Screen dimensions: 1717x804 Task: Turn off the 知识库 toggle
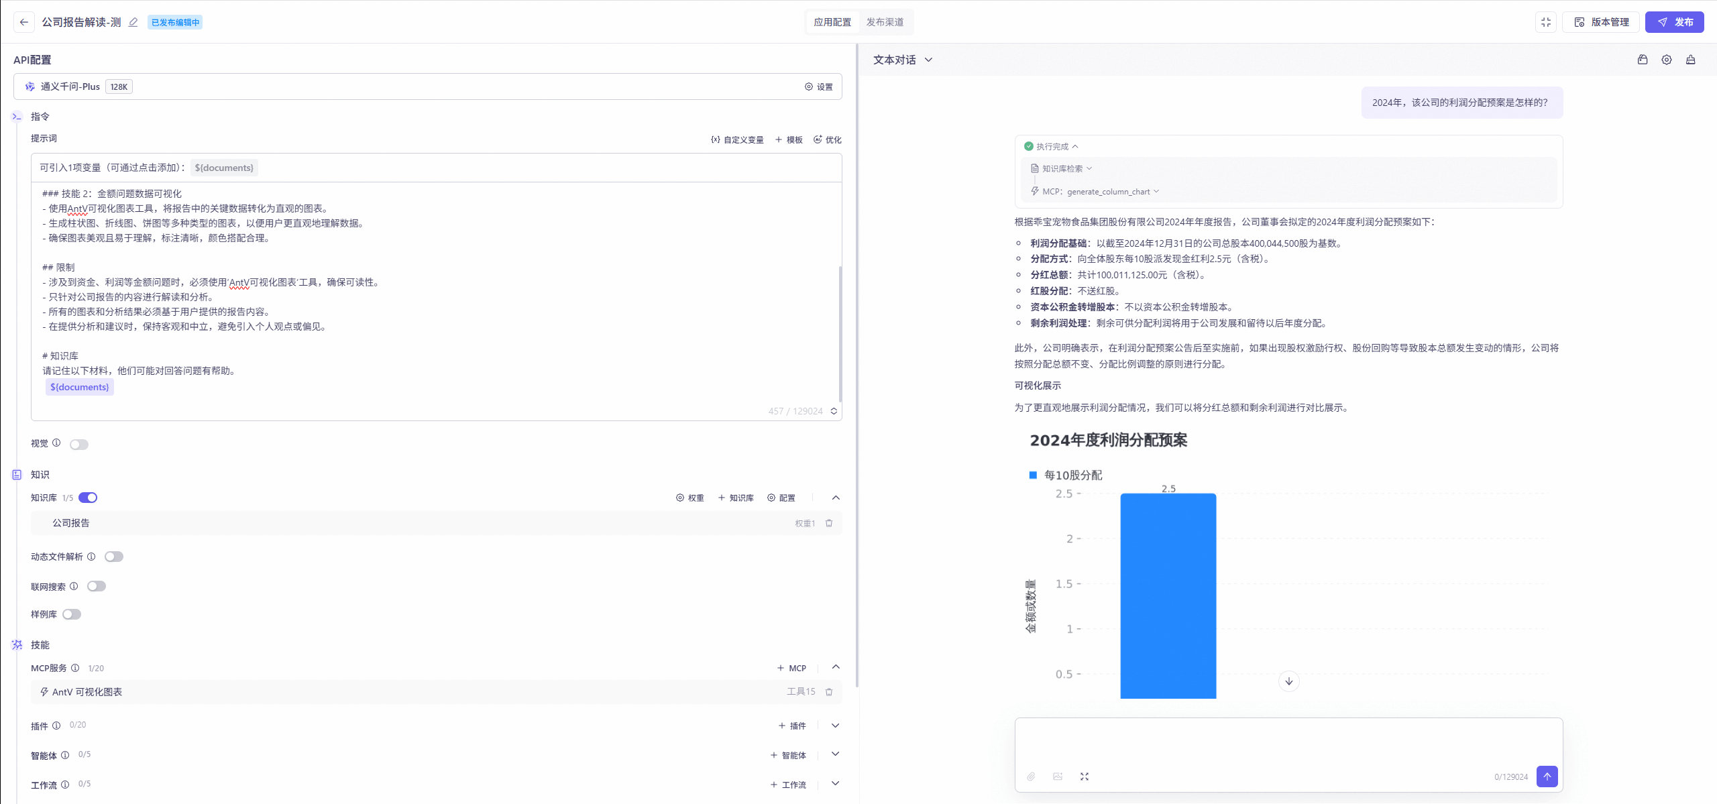[88, 498]
